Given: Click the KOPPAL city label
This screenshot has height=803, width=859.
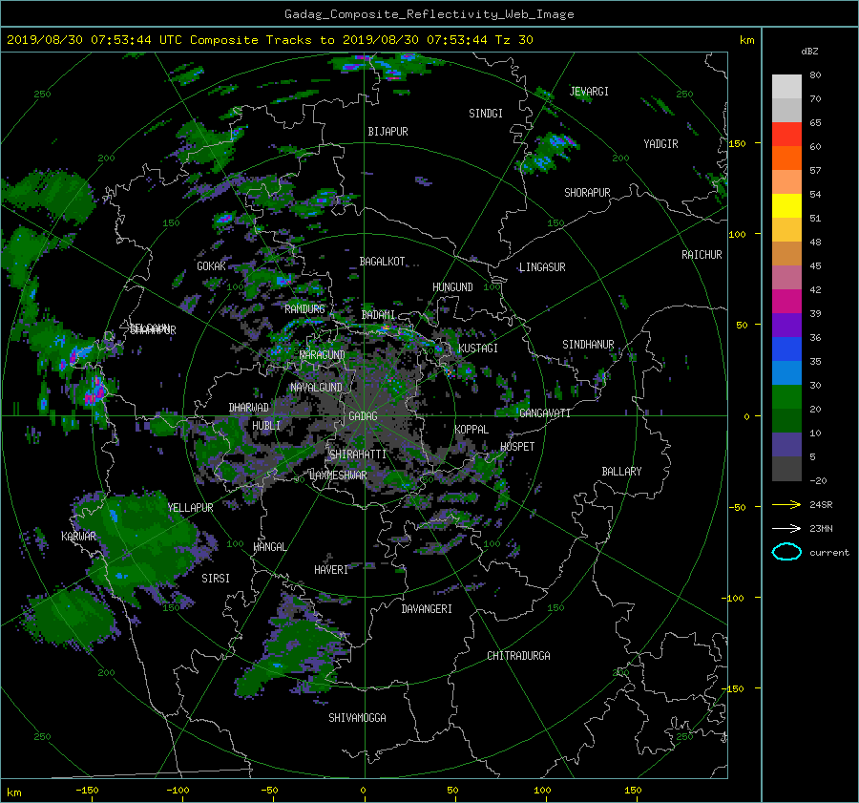Looking at the screenshot, I should click(x=471, y=429).
